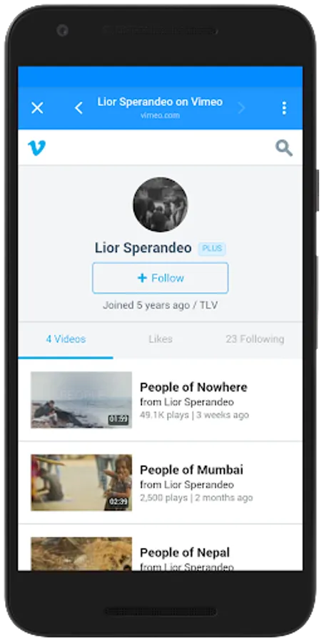This screenshot has height=642, width=324.
Task: Tap the Lior Sperandeo profile name
Action: [x=143, y=248]
